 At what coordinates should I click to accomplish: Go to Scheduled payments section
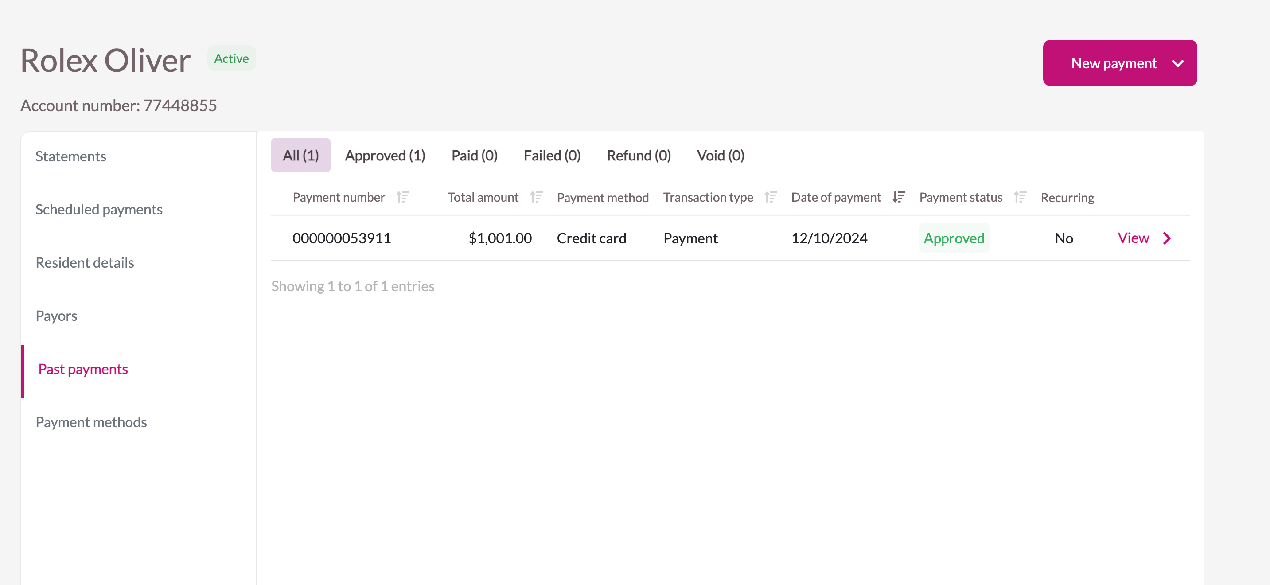click(x=99, y=210)
